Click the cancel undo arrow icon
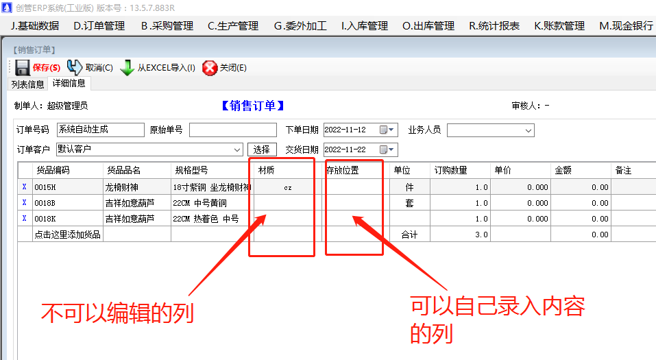The width and height of the screenshot is (656, 360). pyautogui.click(x=75, y=67)
